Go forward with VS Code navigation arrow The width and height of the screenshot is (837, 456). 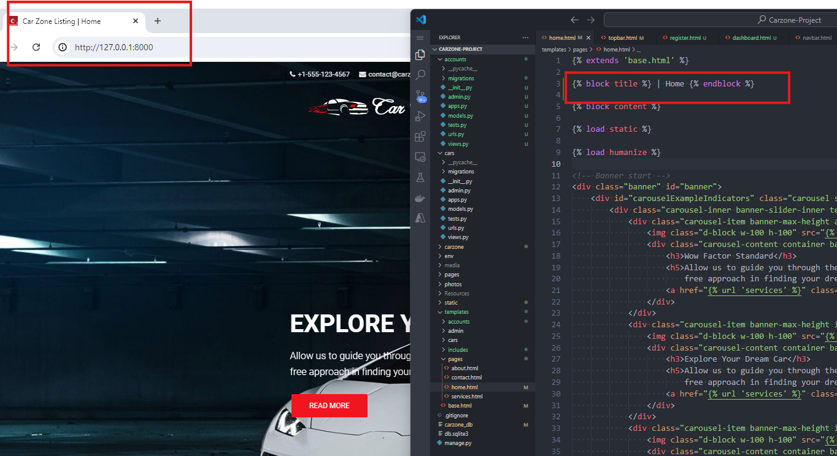[590, 20]
